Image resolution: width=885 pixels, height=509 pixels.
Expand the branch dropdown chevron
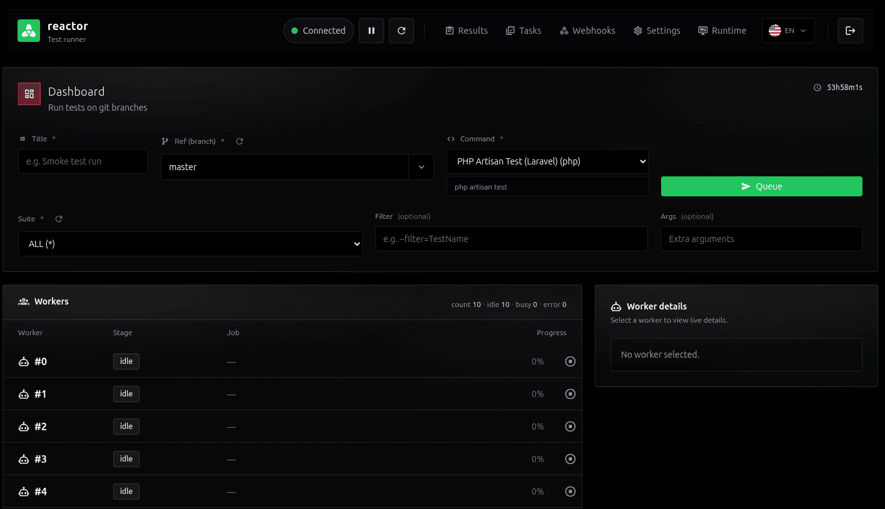tap(422, 167)
